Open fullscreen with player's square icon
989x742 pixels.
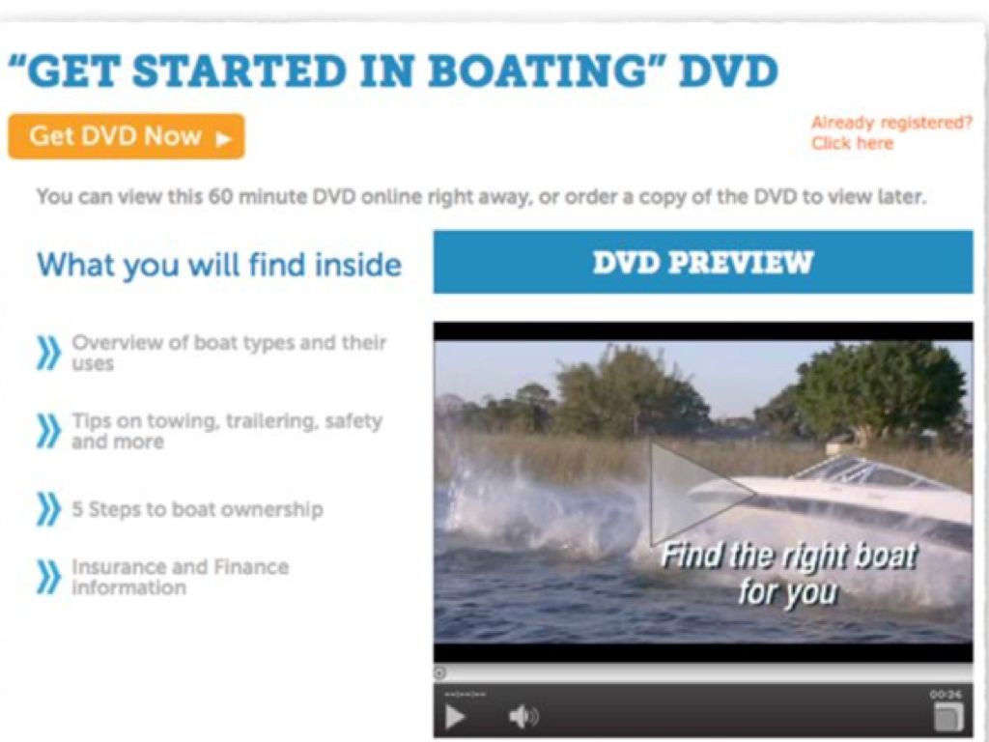(x=948, y=718)
